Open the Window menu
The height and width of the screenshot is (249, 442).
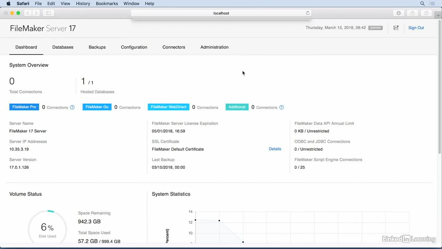[131, 3]
